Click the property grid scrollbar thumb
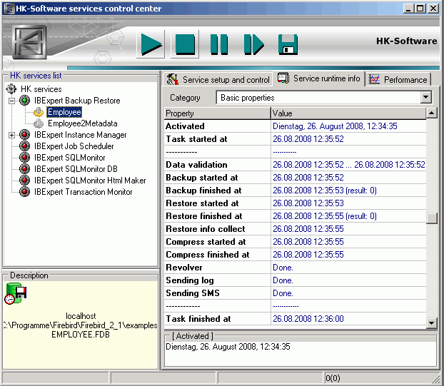Viewport: 444px width, 386px height. click(431, 218)
